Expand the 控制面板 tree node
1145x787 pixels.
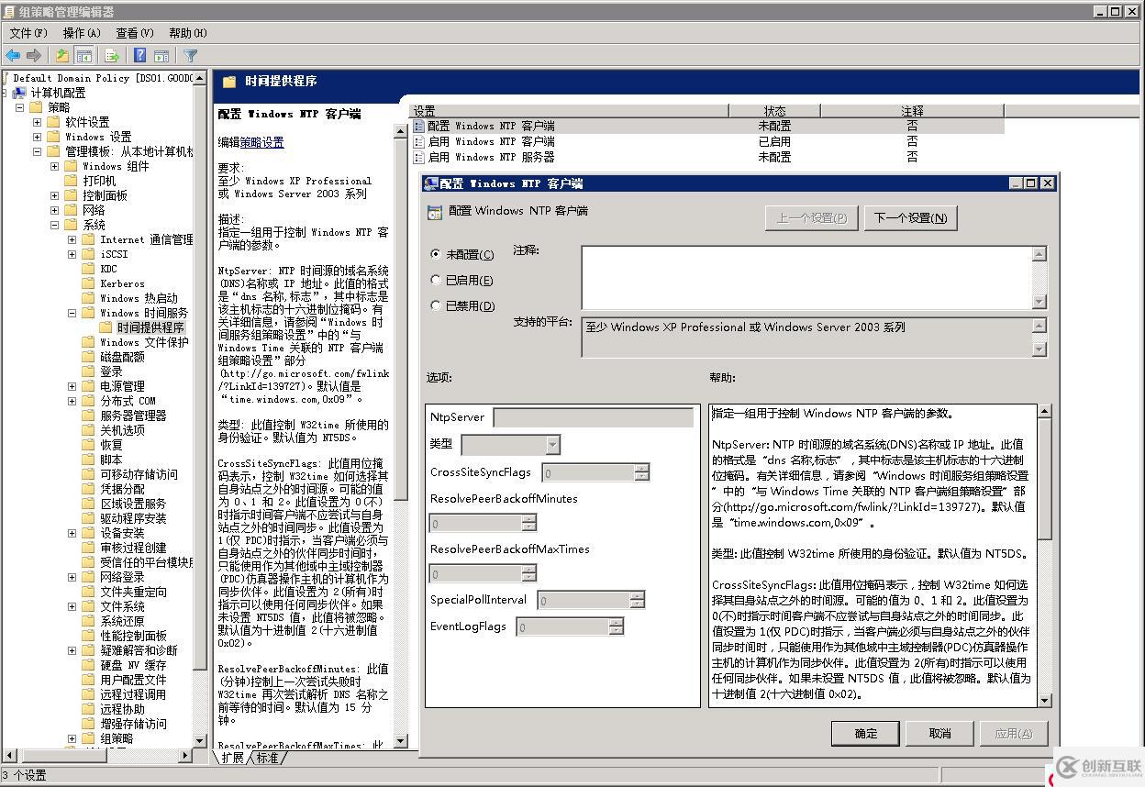[x=55, y=195]
